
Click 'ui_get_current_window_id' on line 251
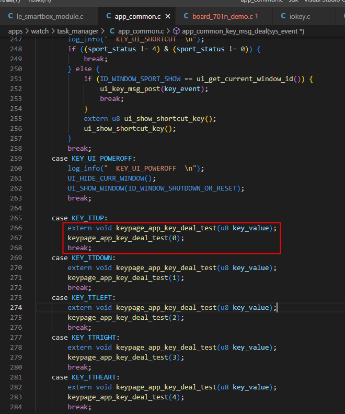245,79
